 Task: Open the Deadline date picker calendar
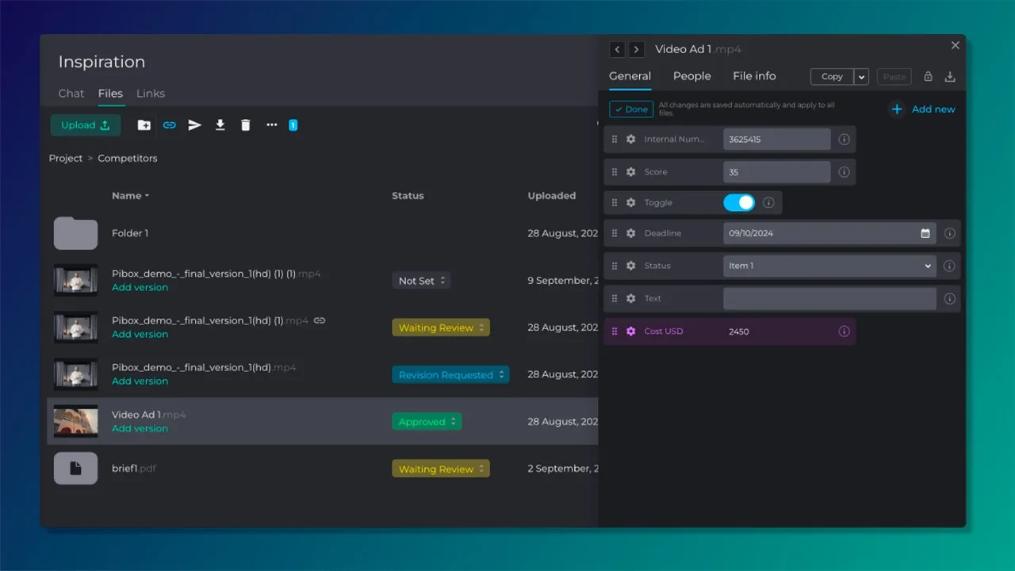point(925,233)
